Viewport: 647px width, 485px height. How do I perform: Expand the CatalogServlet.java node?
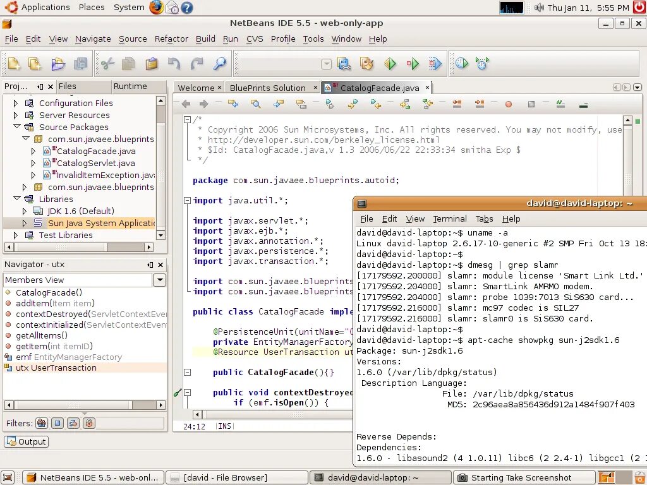(x=33, y=164)
